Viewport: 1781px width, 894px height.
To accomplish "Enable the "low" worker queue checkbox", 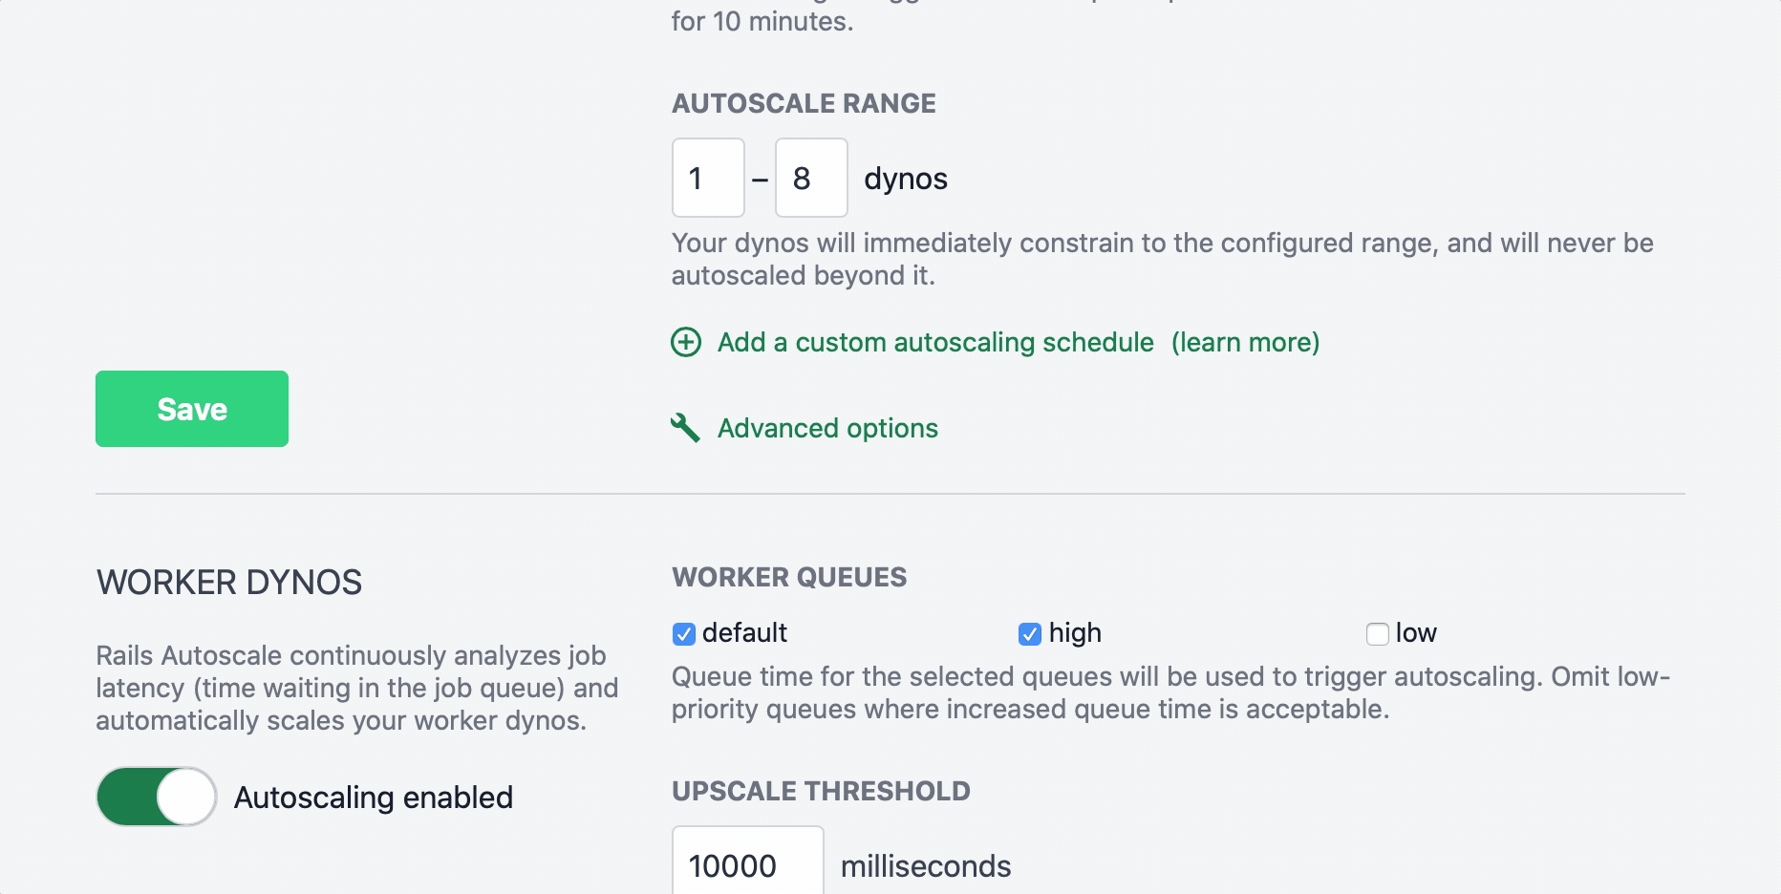I will click(x=1377, y=633).
